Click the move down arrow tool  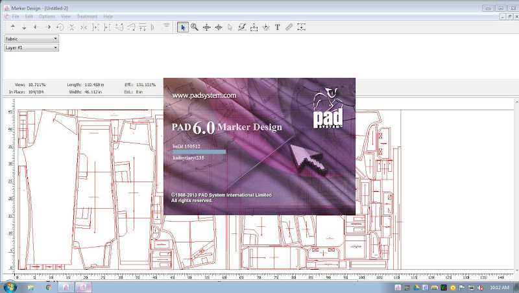tap(24, 27)
